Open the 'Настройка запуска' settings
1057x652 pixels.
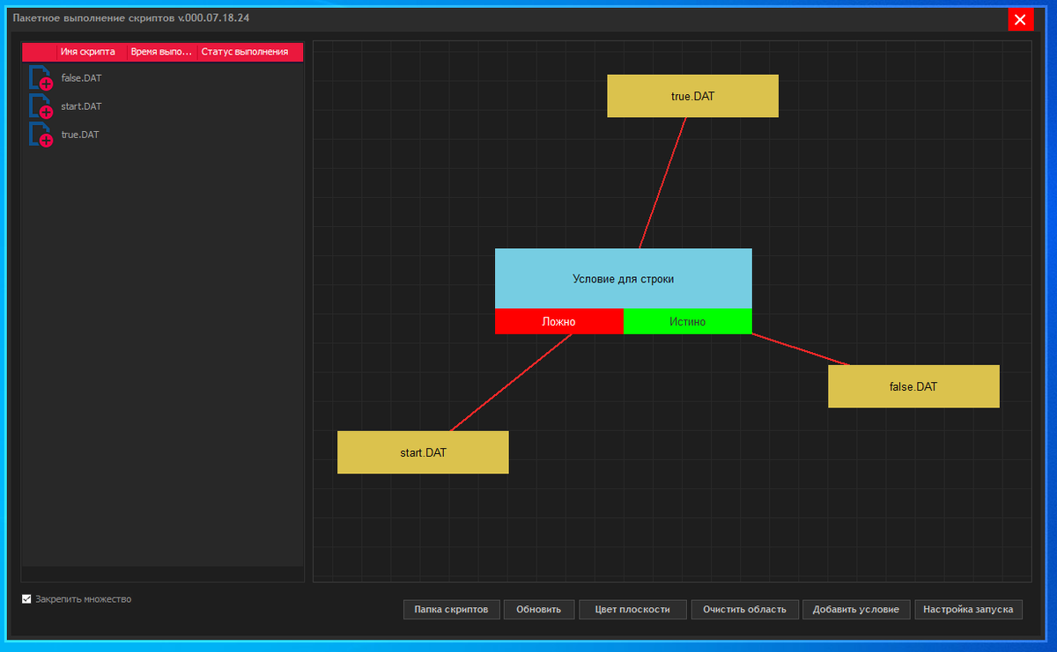pos(969,609)
